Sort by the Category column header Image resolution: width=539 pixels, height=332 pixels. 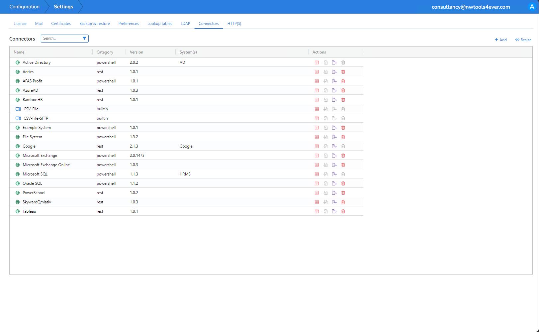(105, 52)
